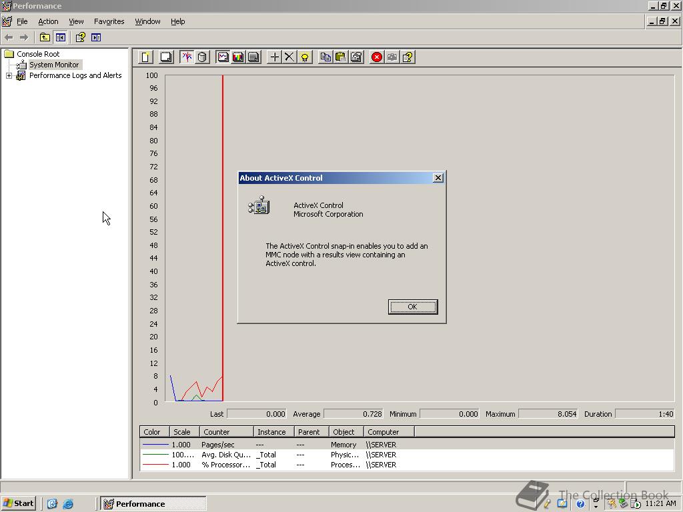
Task: Toggle Show/Hide Console Tree icon
Action: coord(60,37)
